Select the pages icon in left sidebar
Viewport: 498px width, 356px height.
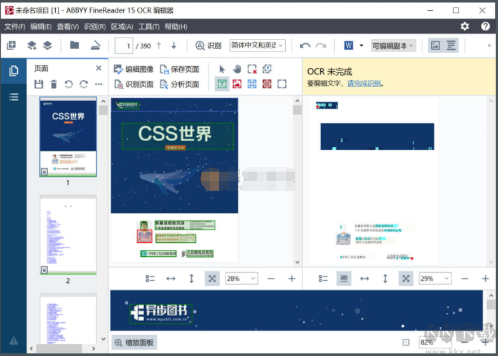pos(13,71)
